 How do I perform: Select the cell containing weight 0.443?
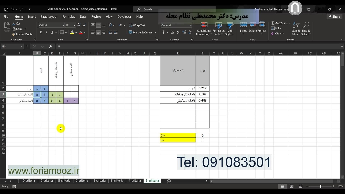coord(202,101)
